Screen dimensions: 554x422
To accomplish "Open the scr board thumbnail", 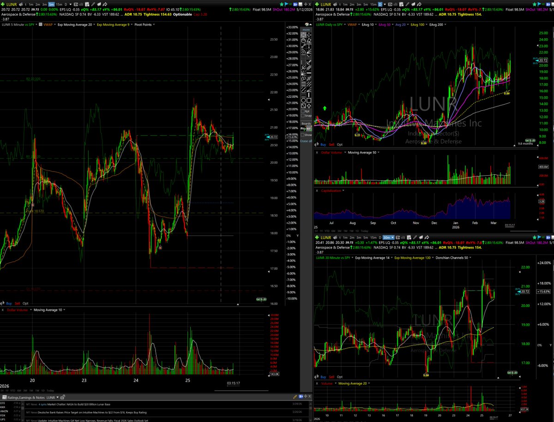I will [309, 129].
